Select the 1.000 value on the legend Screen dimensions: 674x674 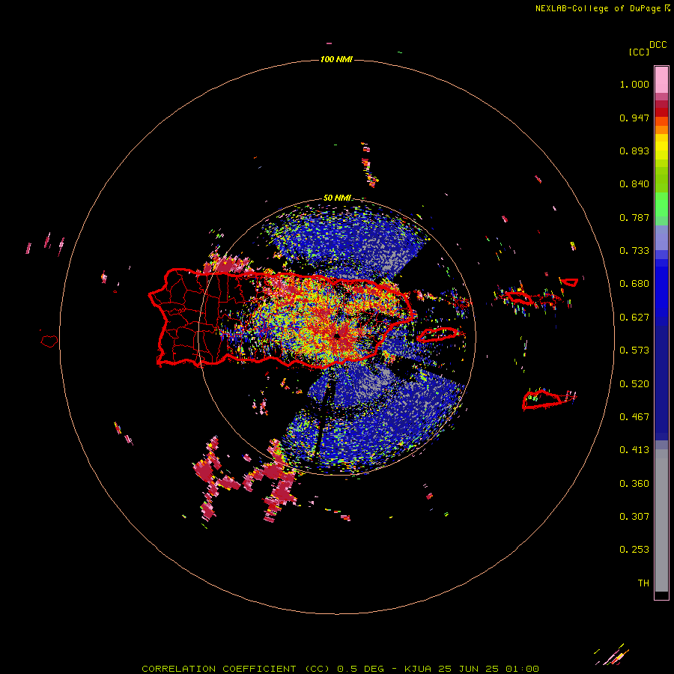pos(634,84)
